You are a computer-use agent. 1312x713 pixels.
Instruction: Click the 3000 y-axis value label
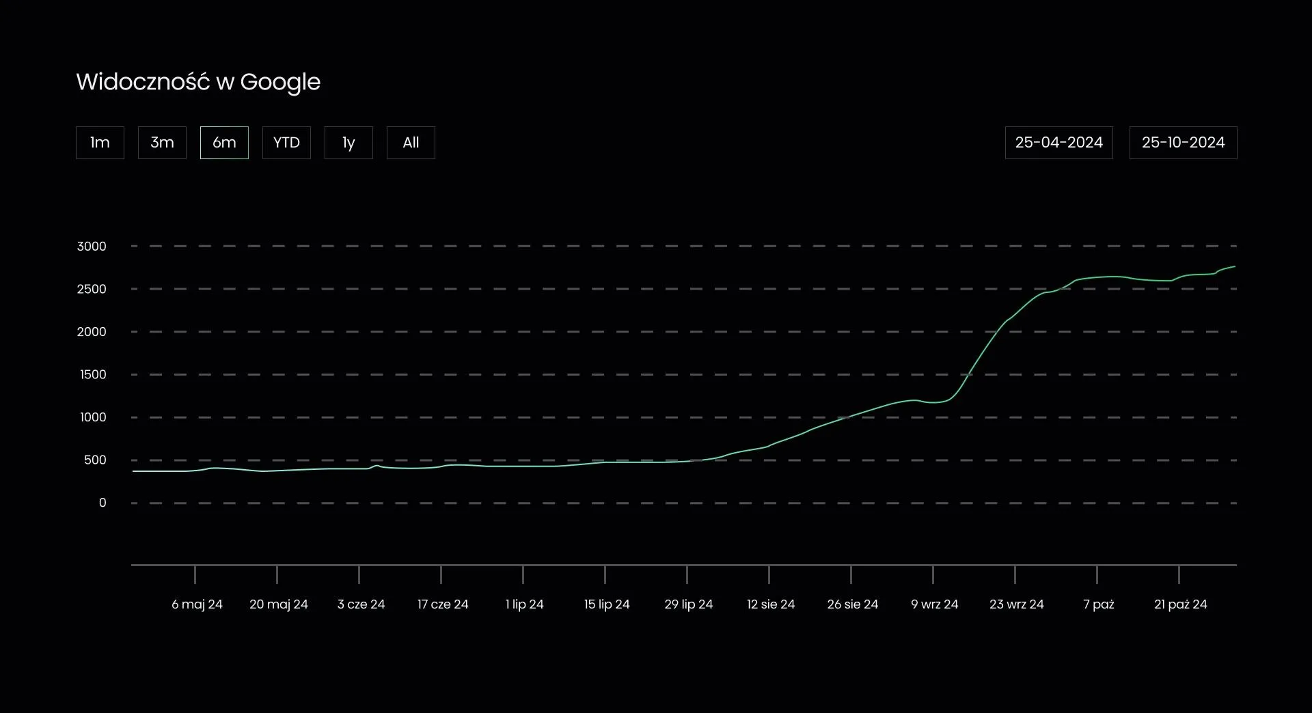point(92,247)
